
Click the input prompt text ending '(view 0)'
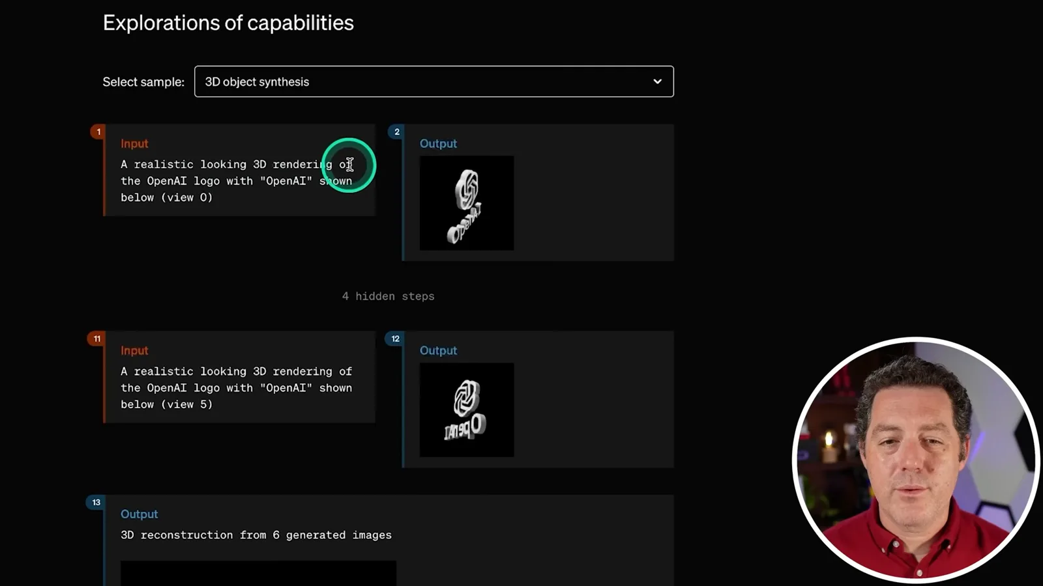coord(236,181)
